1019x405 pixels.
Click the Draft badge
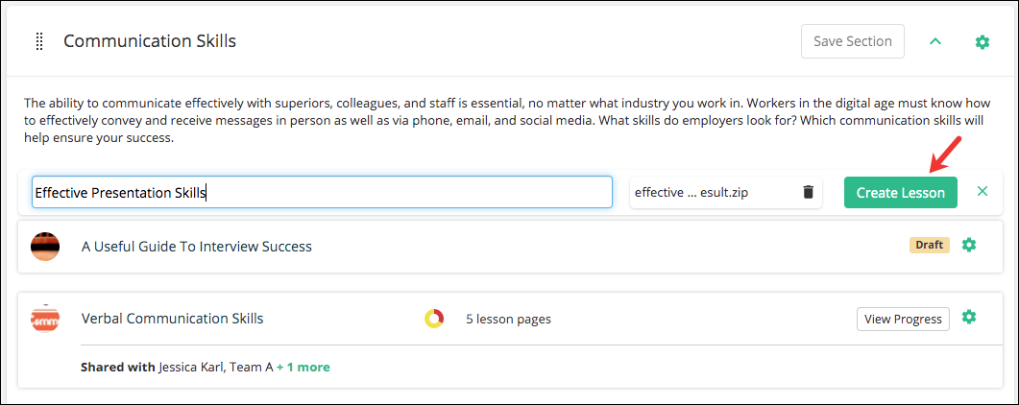[929, 245]
